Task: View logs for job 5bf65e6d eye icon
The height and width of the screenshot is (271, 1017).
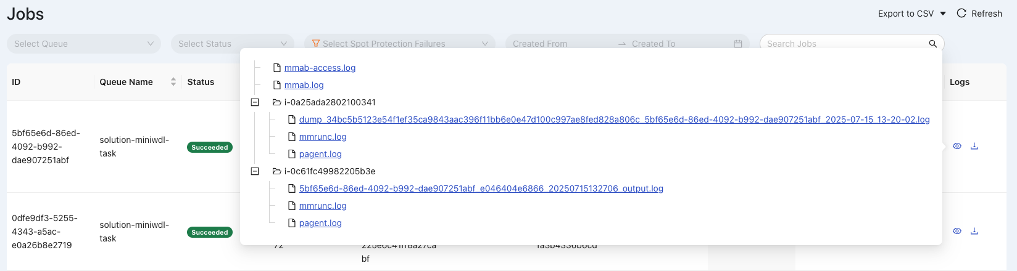Action: 957,147
